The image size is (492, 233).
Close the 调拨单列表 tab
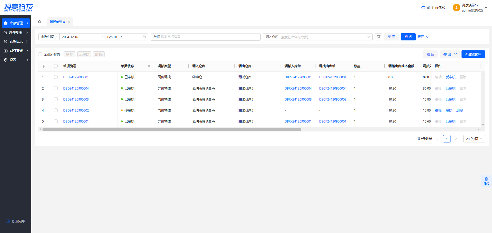(x=69, y=22)
